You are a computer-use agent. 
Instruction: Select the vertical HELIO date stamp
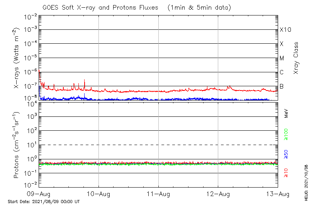pos(305,186)
